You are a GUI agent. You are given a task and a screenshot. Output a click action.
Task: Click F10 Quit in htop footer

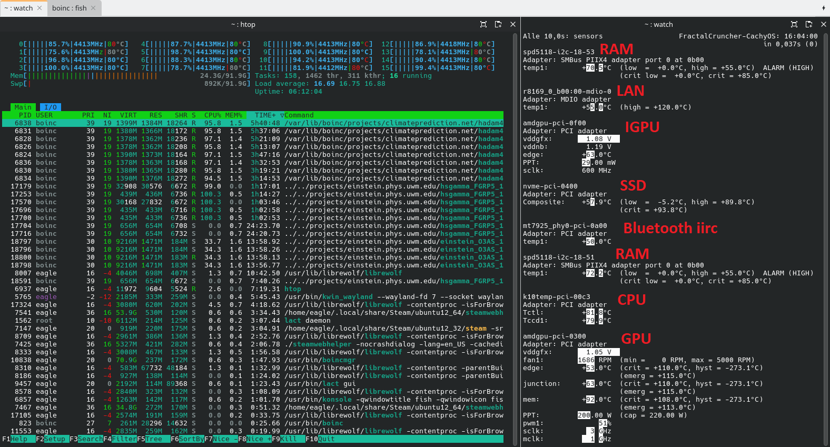320,439
